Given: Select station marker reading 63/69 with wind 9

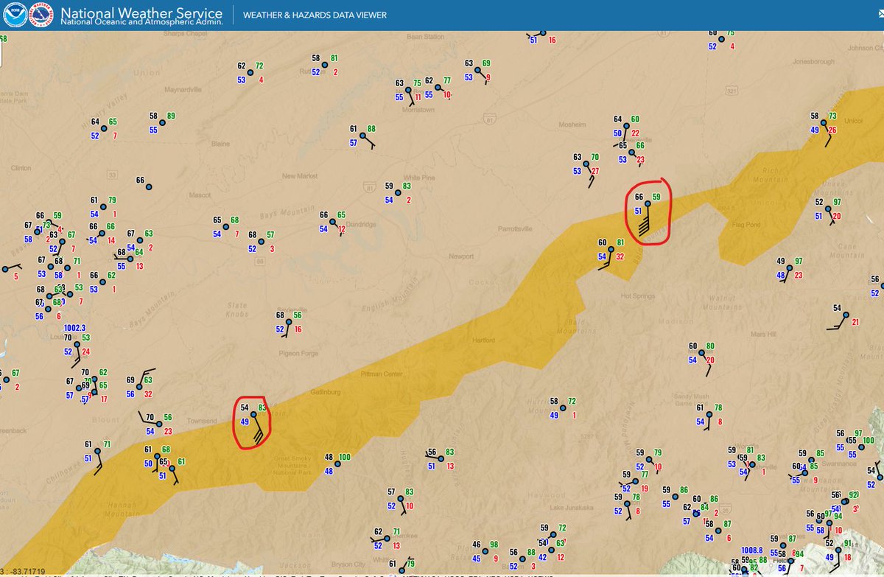Looking at the screenshot, I should tap(477, 71).
